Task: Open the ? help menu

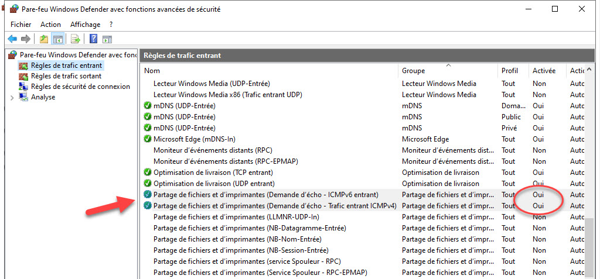Action: (111, 25)
